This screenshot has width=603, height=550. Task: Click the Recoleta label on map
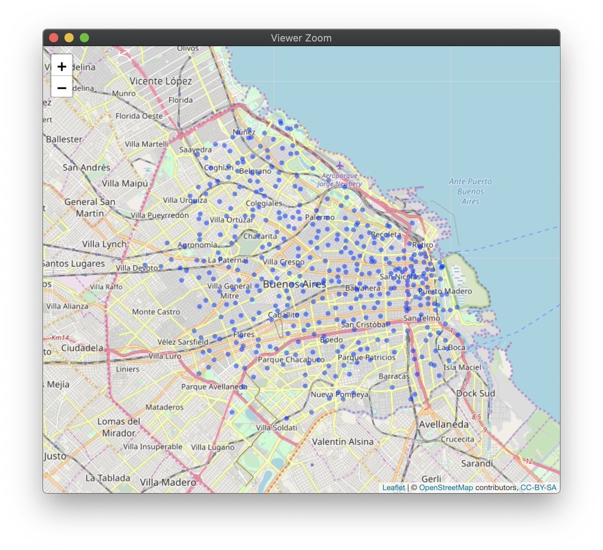(386, 234)
